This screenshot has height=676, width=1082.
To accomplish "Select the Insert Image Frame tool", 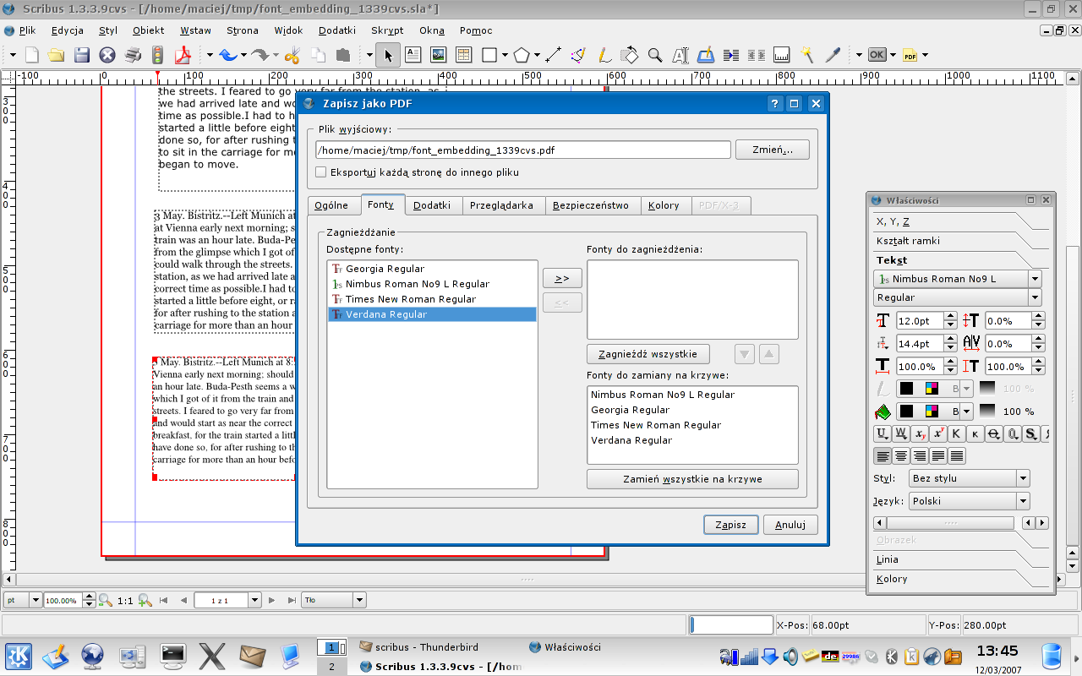I will [x=438, y=56].
